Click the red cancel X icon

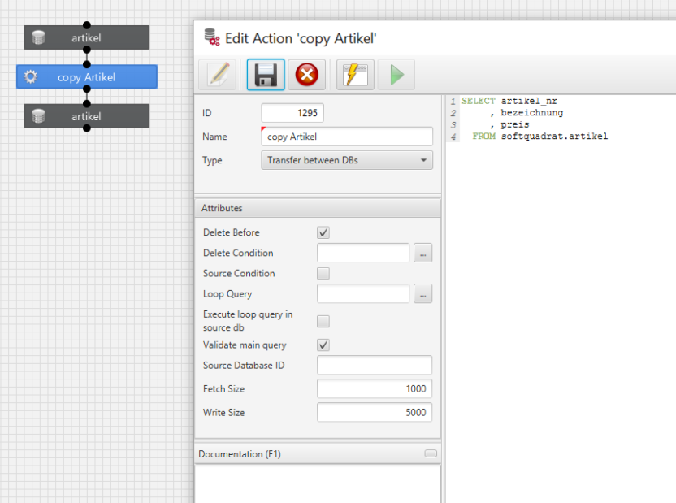point(306,76)
